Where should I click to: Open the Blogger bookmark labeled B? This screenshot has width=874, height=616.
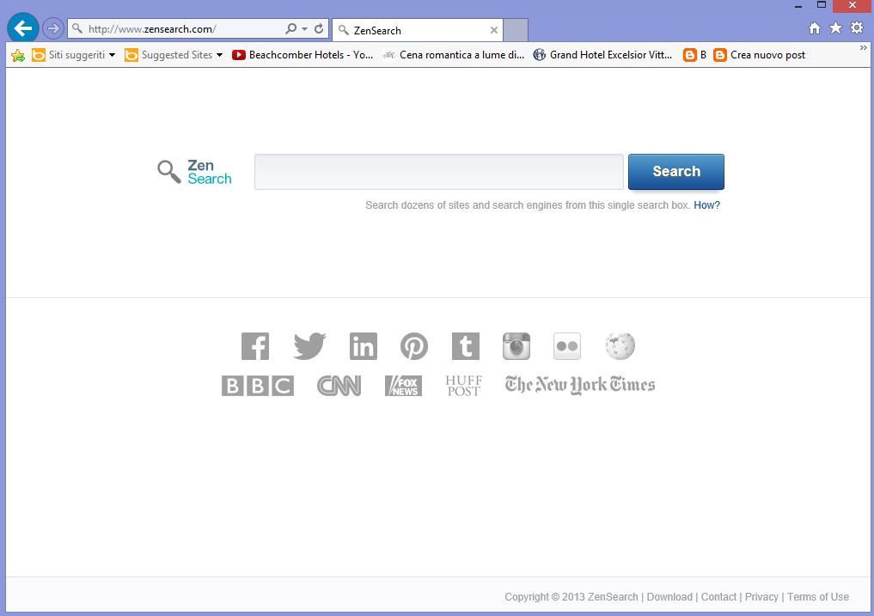click(695, 55)
